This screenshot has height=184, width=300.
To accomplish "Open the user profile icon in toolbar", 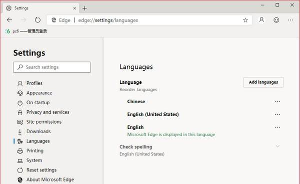I will [x=261, y=20].
